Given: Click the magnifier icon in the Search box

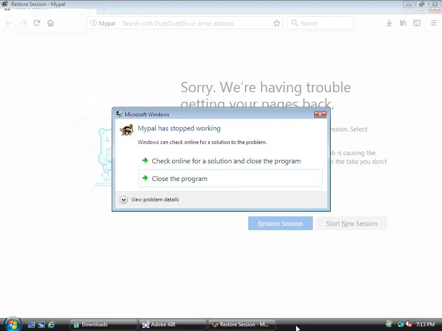Looking at the screenshot, I should (294, 23).
